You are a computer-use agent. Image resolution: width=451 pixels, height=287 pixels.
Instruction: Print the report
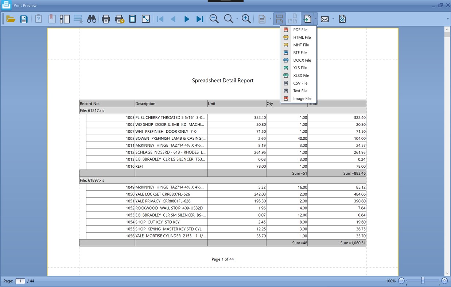pyautogui.click(x=105, y=19)
